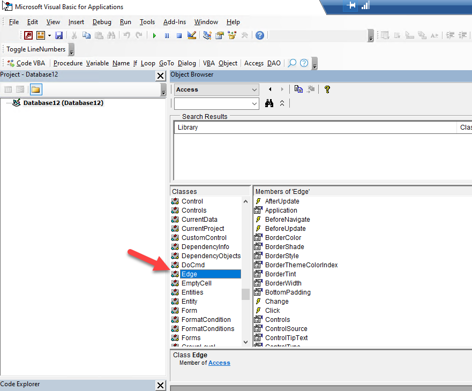This screenshot has width=472, height=391.
Task: Click the Code VBA search magnifier icon
Action: tap(292, 63)
